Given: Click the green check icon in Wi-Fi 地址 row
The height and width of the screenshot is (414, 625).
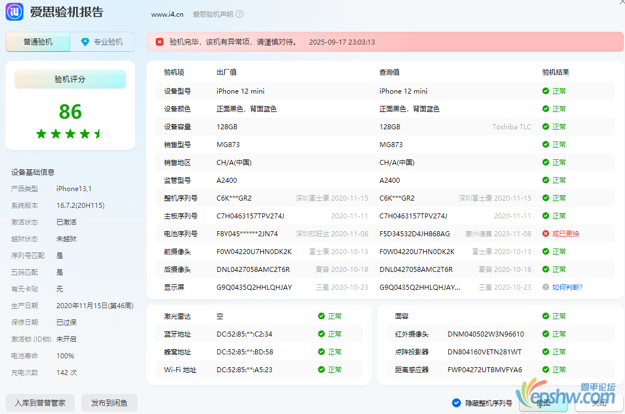Looking at the screenshot, I should click(x=321, y=369).
